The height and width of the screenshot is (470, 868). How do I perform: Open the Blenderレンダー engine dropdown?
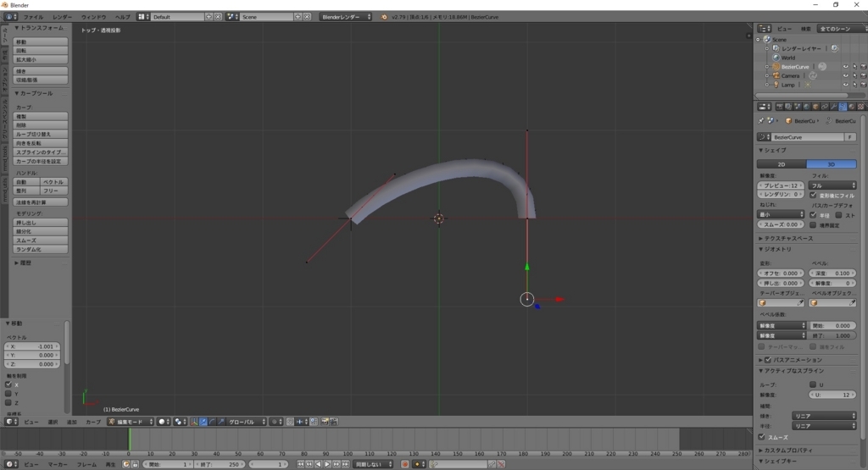(346, 17)
